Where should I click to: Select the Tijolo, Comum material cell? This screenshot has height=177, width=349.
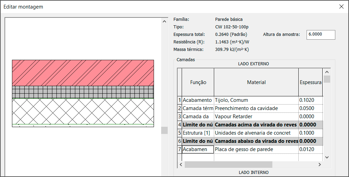[x=256, y=100]
